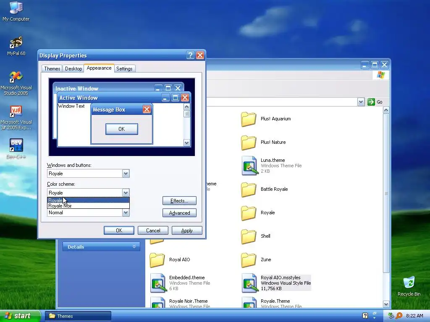Open Microsoft Visual Studio 2005 shortcut
Image resolution: width=430 pixels, height=322 pixels.
16,83
